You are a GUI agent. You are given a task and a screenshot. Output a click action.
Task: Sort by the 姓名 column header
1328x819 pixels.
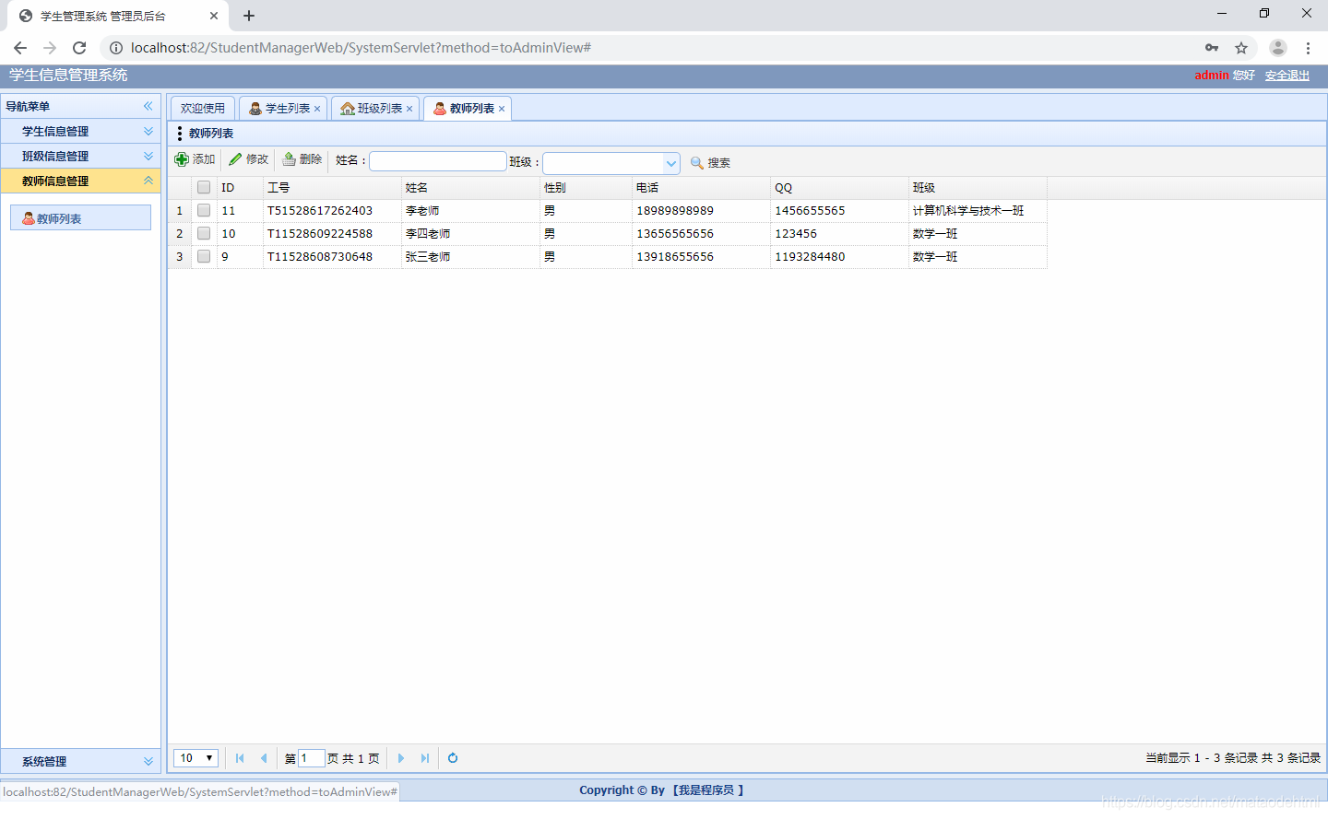point(470,187)
